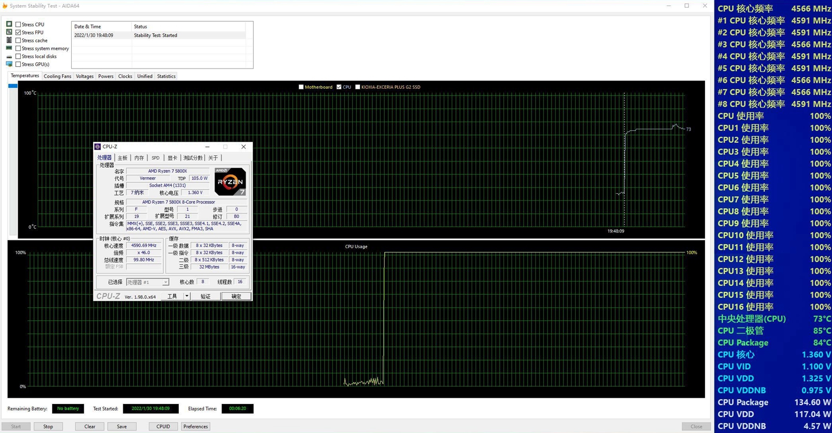The image size is (832, 433).
Task: Switch to the Temperatures tab
Action: click(x=25, y=76)
